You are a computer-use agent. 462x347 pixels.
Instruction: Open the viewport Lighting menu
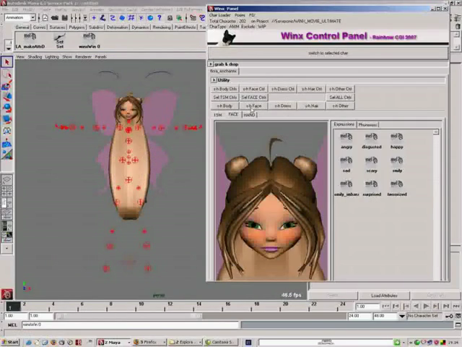point(52,56)
